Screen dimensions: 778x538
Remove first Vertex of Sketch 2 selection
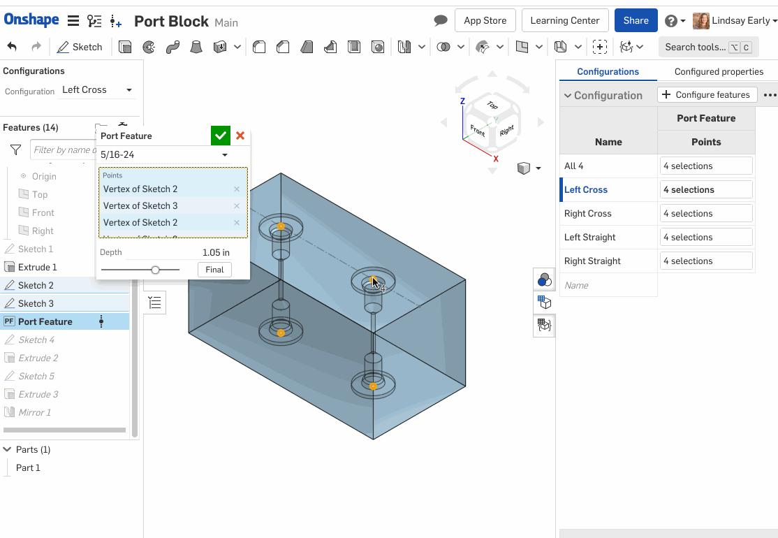(237, 189)
